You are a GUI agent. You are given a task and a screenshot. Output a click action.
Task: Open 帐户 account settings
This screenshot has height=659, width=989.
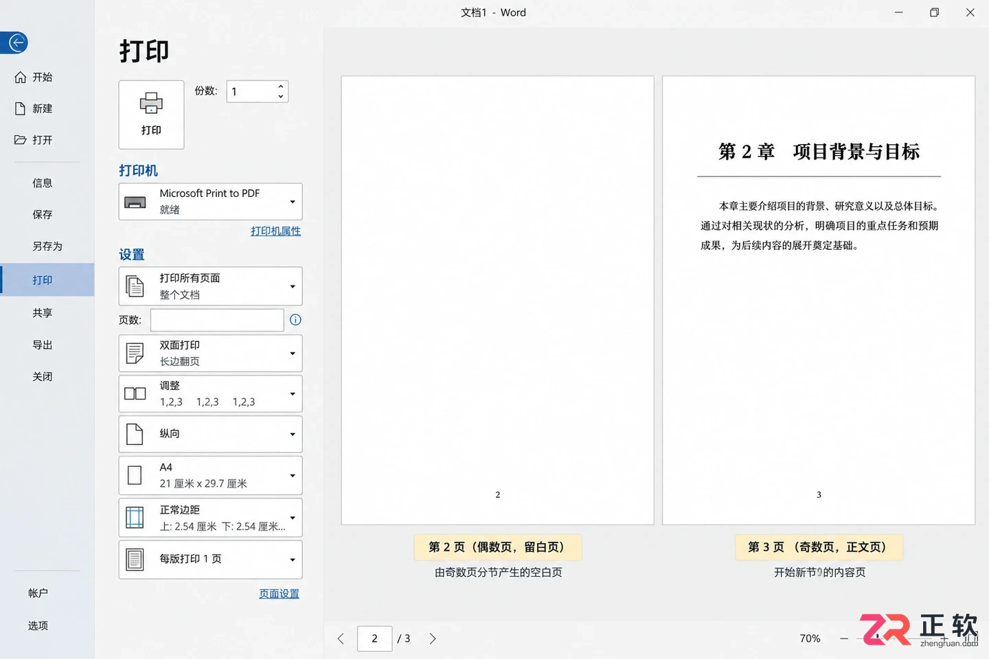tap(38, 593)
